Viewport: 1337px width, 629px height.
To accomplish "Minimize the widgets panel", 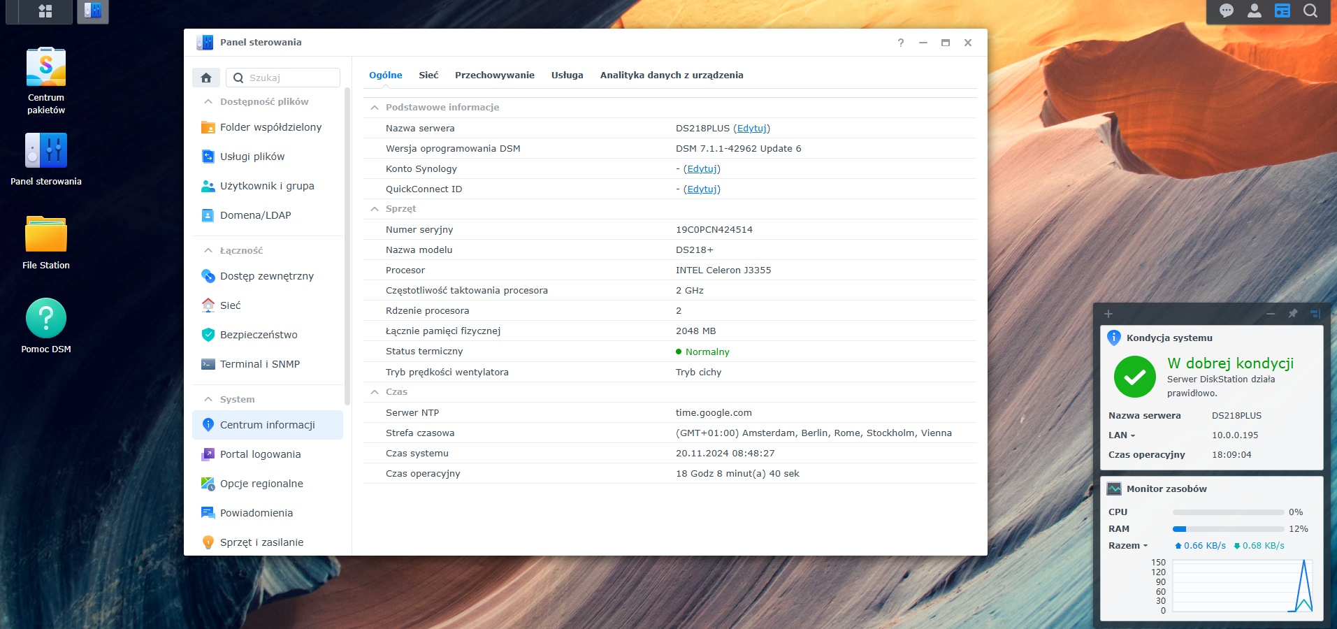I will 1271,314.
